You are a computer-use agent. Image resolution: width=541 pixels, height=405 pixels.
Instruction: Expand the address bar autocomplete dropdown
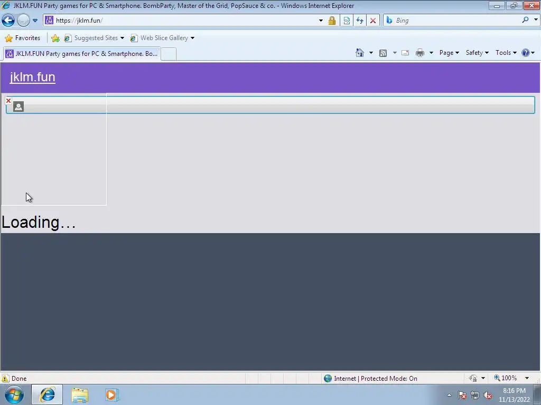321,21
